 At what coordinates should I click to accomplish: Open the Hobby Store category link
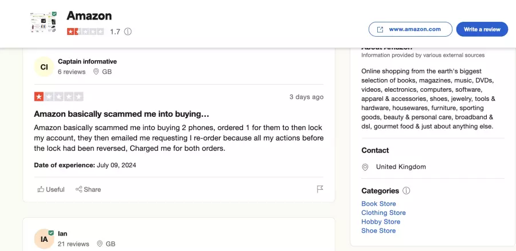(x=381, y=222)
